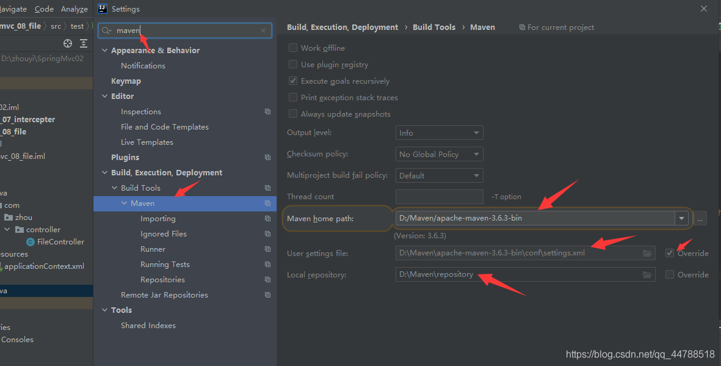Collapse the Tools section
This screenshot has height=366, width=721.
pos(105,310)
